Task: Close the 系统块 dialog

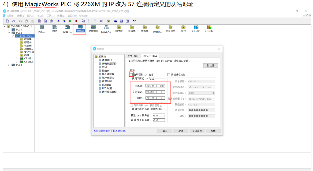Action: click(x=219, y=49)
